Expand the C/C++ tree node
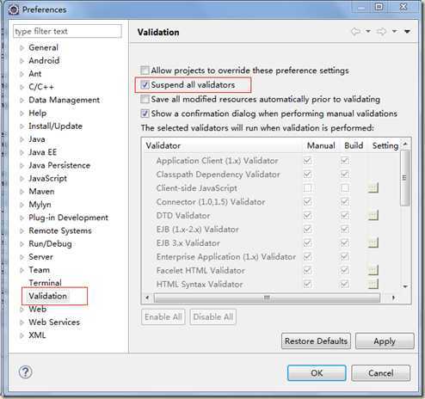 coord(22,87)
